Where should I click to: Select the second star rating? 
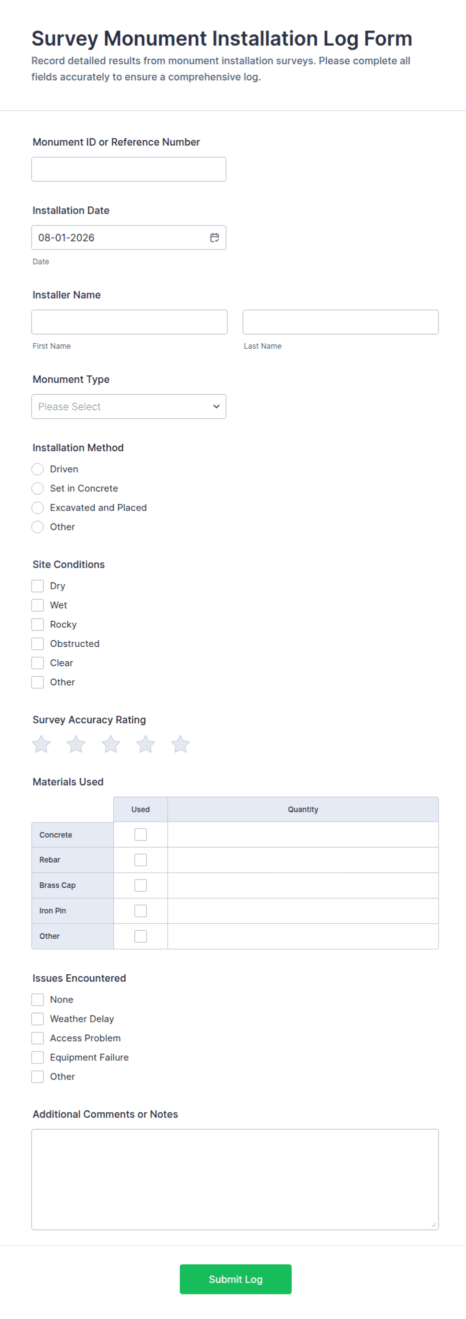point(76,744)
